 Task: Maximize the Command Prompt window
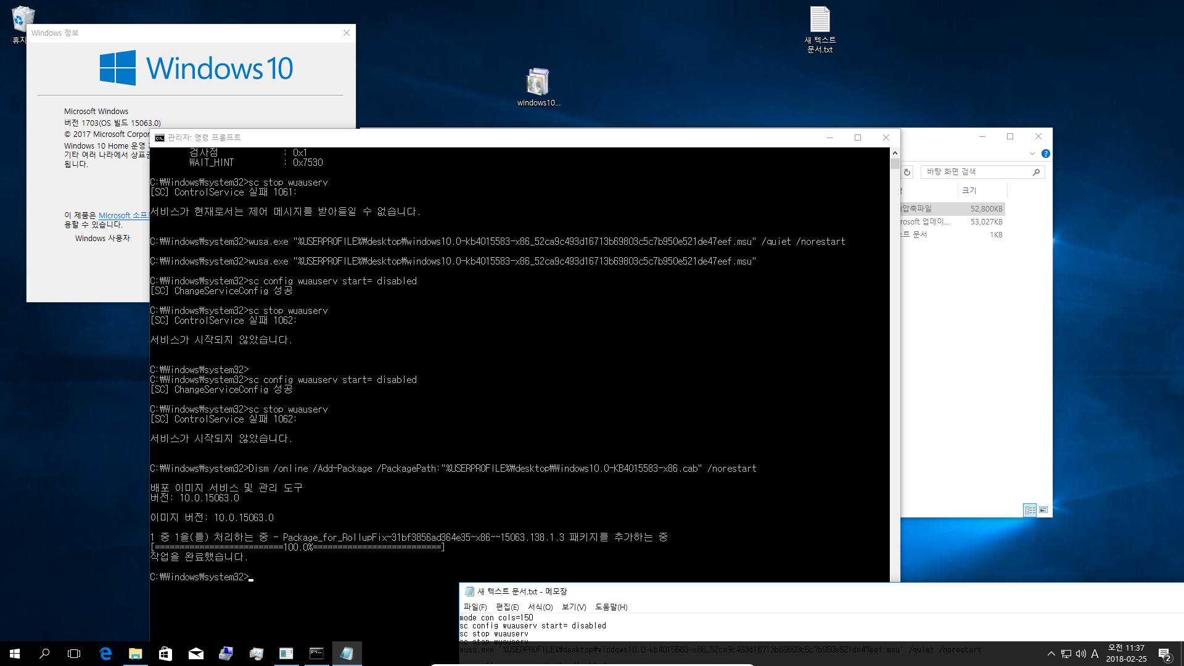858,138
